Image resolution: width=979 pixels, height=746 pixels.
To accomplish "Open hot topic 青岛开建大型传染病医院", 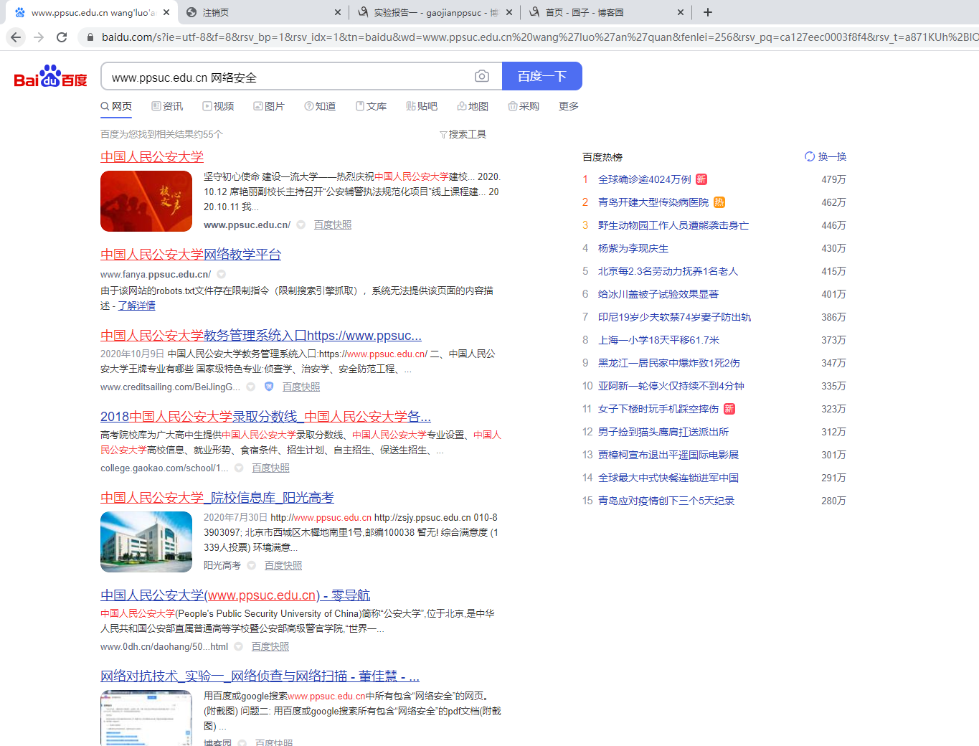I will pyautogui.click(x=653, y=202).
